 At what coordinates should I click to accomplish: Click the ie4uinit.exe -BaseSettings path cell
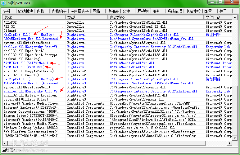pos(153,132)
